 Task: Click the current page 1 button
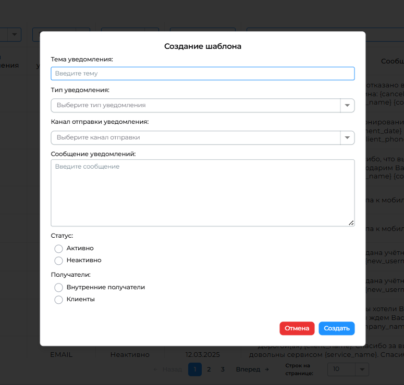tap(194, 369)
